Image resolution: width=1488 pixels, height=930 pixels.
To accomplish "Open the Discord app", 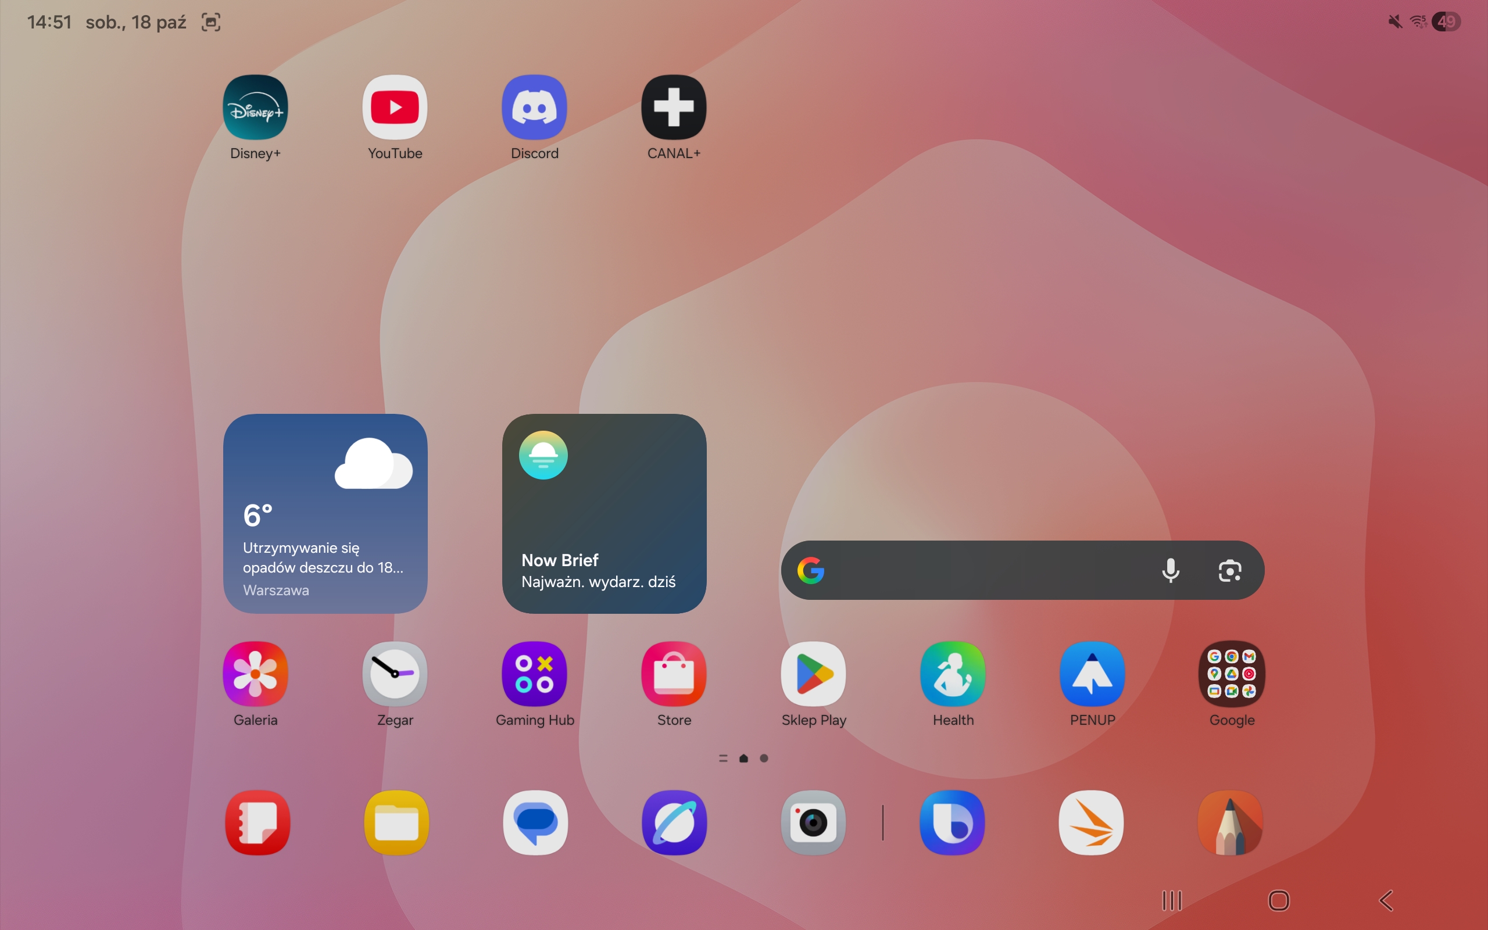I will 534,107.
